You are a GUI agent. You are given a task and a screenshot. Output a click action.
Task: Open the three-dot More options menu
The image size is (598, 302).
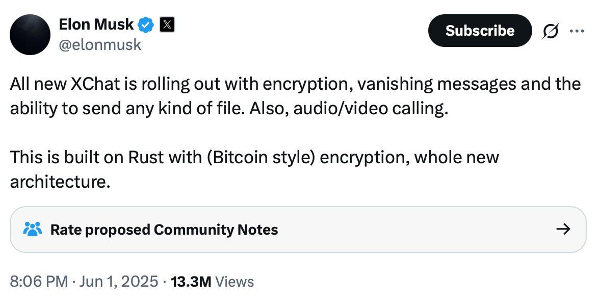pos(577,31)
